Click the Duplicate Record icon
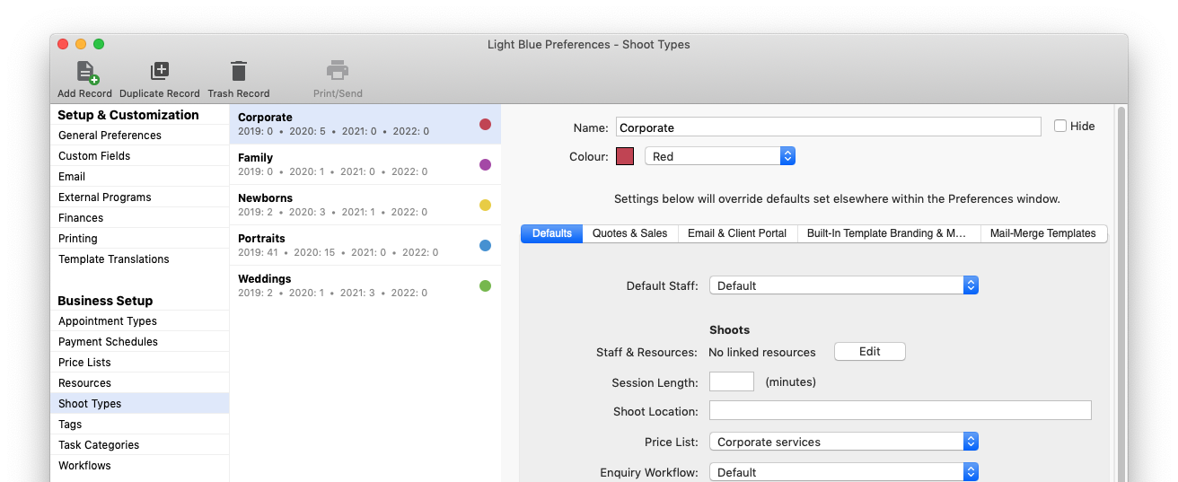The image size is (1178, 482). coord(159,72)
